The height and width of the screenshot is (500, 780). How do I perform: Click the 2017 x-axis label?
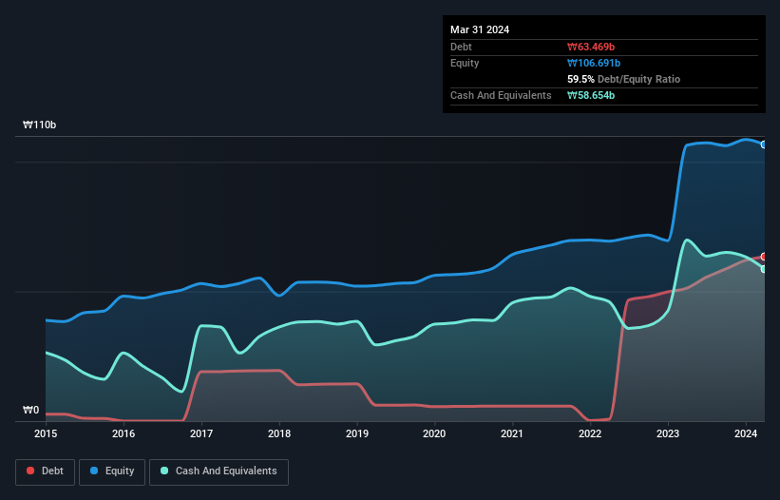pos(201,433)
